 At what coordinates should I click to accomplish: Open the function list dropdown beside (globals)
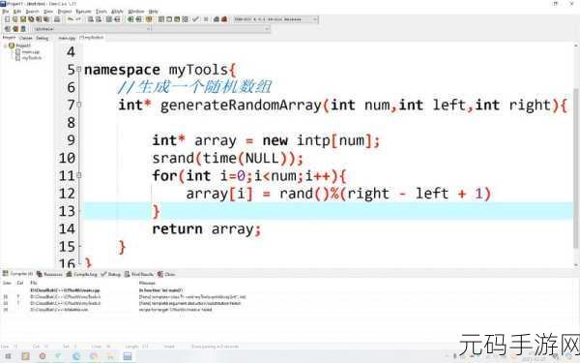click(x=211, y=28)
